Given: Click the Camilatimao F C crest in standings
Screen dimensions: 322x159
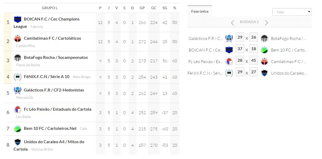Looking at the screenshot, I should [18, 39].
